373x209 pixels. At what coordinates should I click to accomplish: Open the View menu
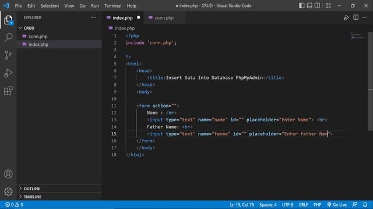click(x=69, y=6)
